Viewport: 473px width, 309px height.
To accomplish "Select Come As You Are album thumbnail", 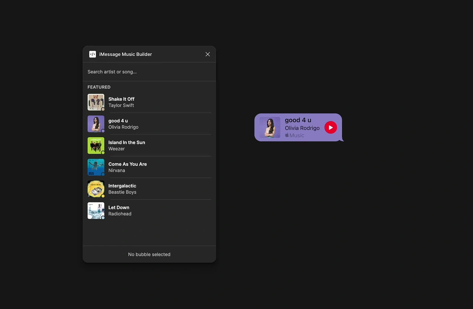I will (x=96, y=167).
